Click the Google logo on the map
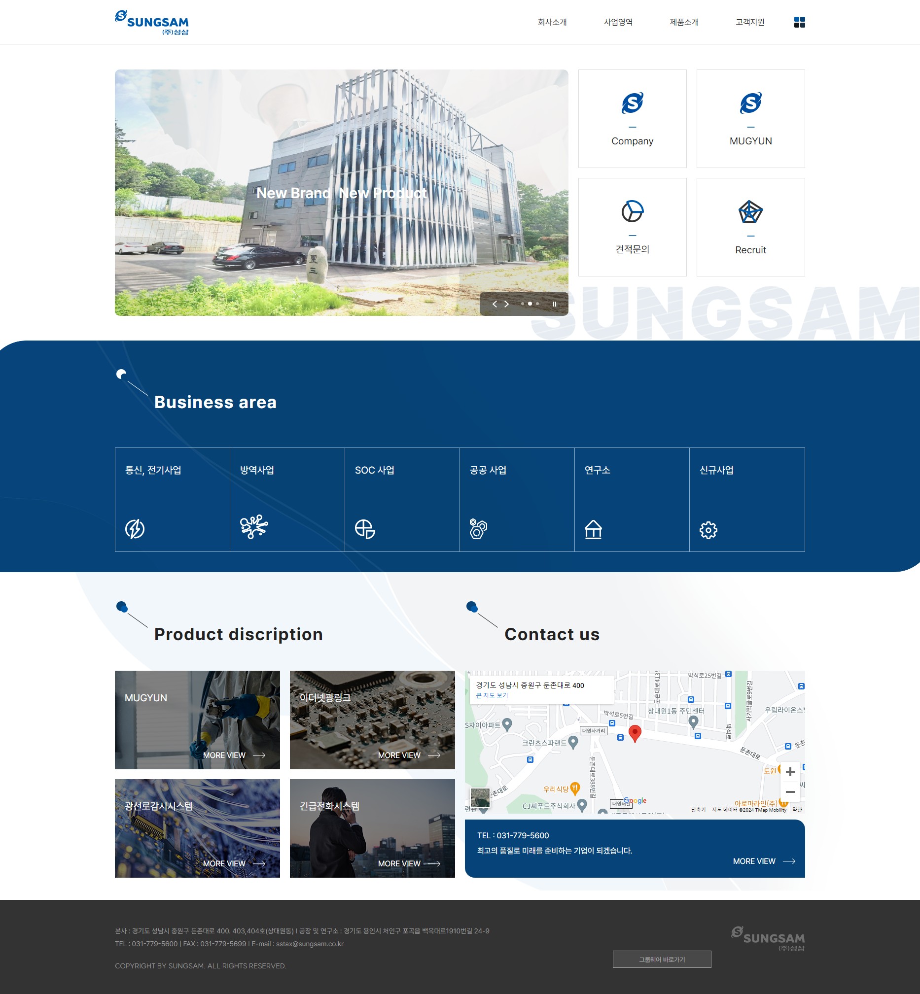Viewport: 920px width, 994px height. pos(635,801)
